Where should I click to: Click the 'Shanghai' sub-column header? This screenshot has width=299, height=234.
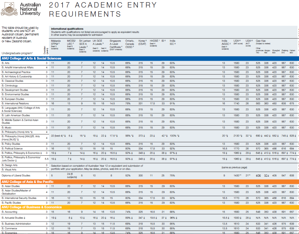(276, 51)
